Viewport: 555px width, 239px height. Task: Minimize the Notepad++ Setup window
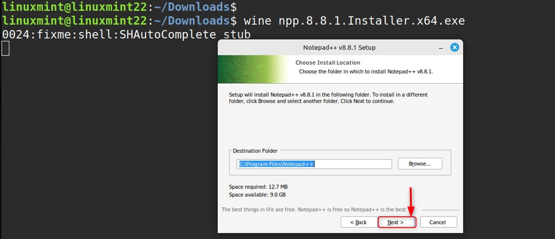point(441,47)
